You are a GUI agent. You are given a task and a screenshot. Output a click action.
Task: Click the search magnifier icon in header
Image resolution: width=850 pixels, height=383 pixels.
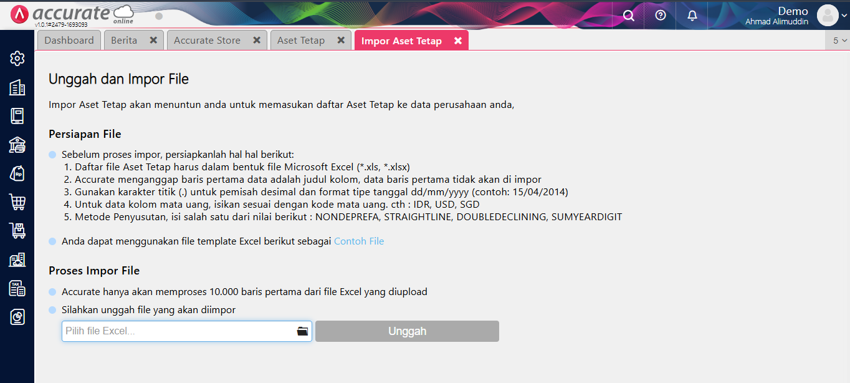point(629,15)
